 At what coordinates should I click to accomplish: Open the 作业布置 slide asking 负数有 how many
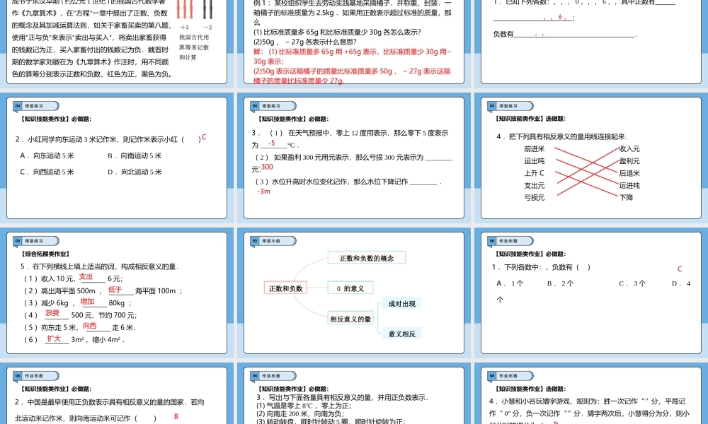point(591,293)
